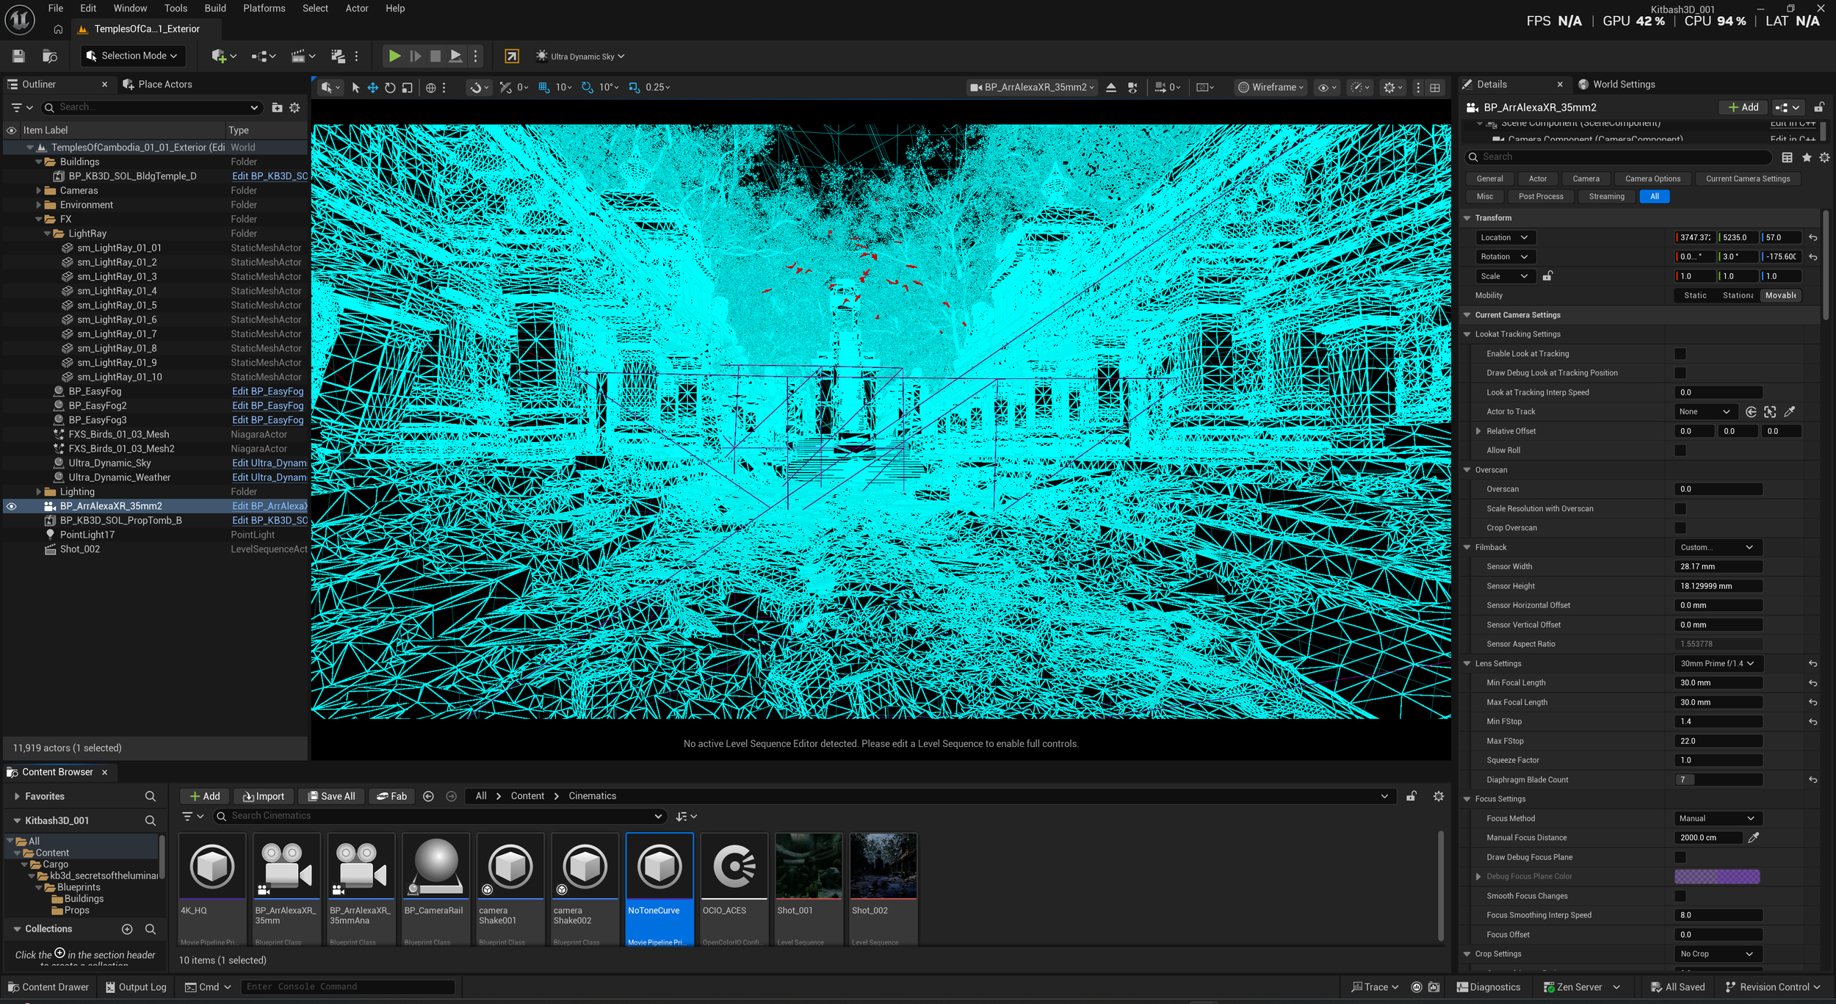Toggle surface snapping in viewport toolbar

coord(476,87)
